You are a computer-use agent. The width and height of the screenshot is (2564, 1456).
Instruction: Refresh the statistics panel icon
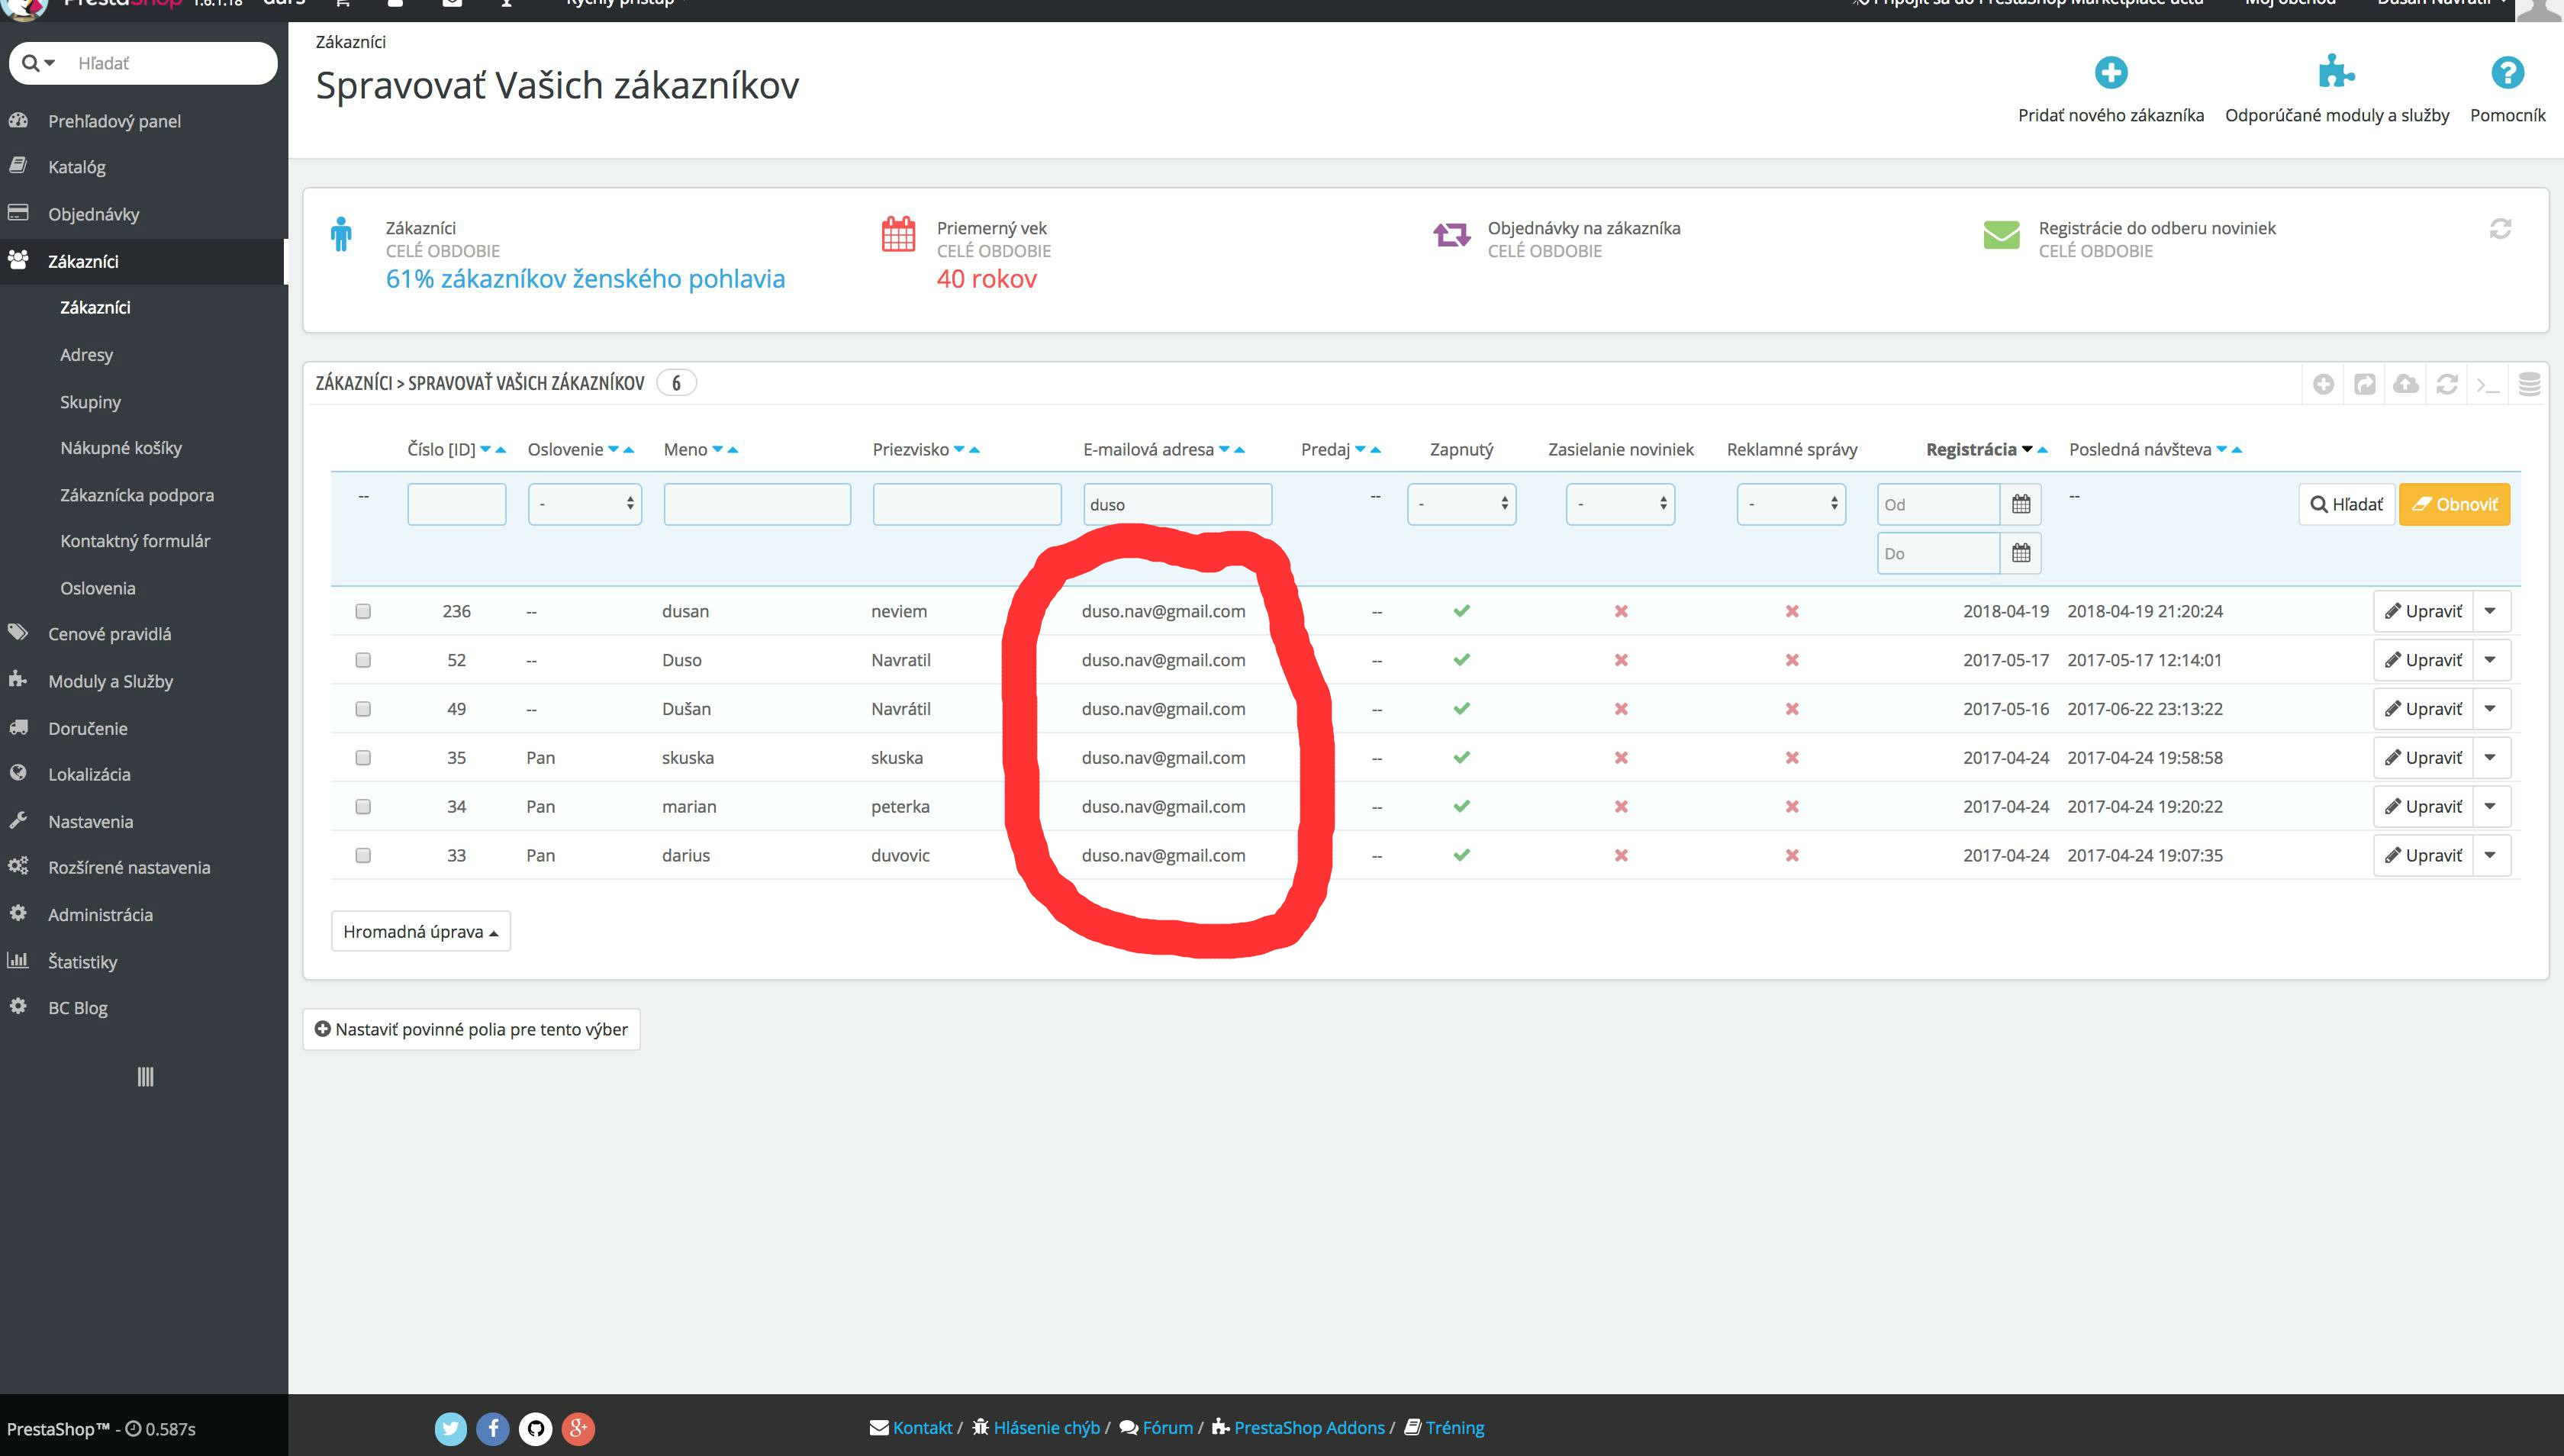point(2500,229)
